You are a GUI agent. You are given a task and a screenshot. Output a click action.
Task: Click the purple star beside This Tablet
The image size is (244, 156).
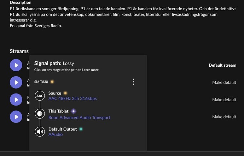point(74,111)
